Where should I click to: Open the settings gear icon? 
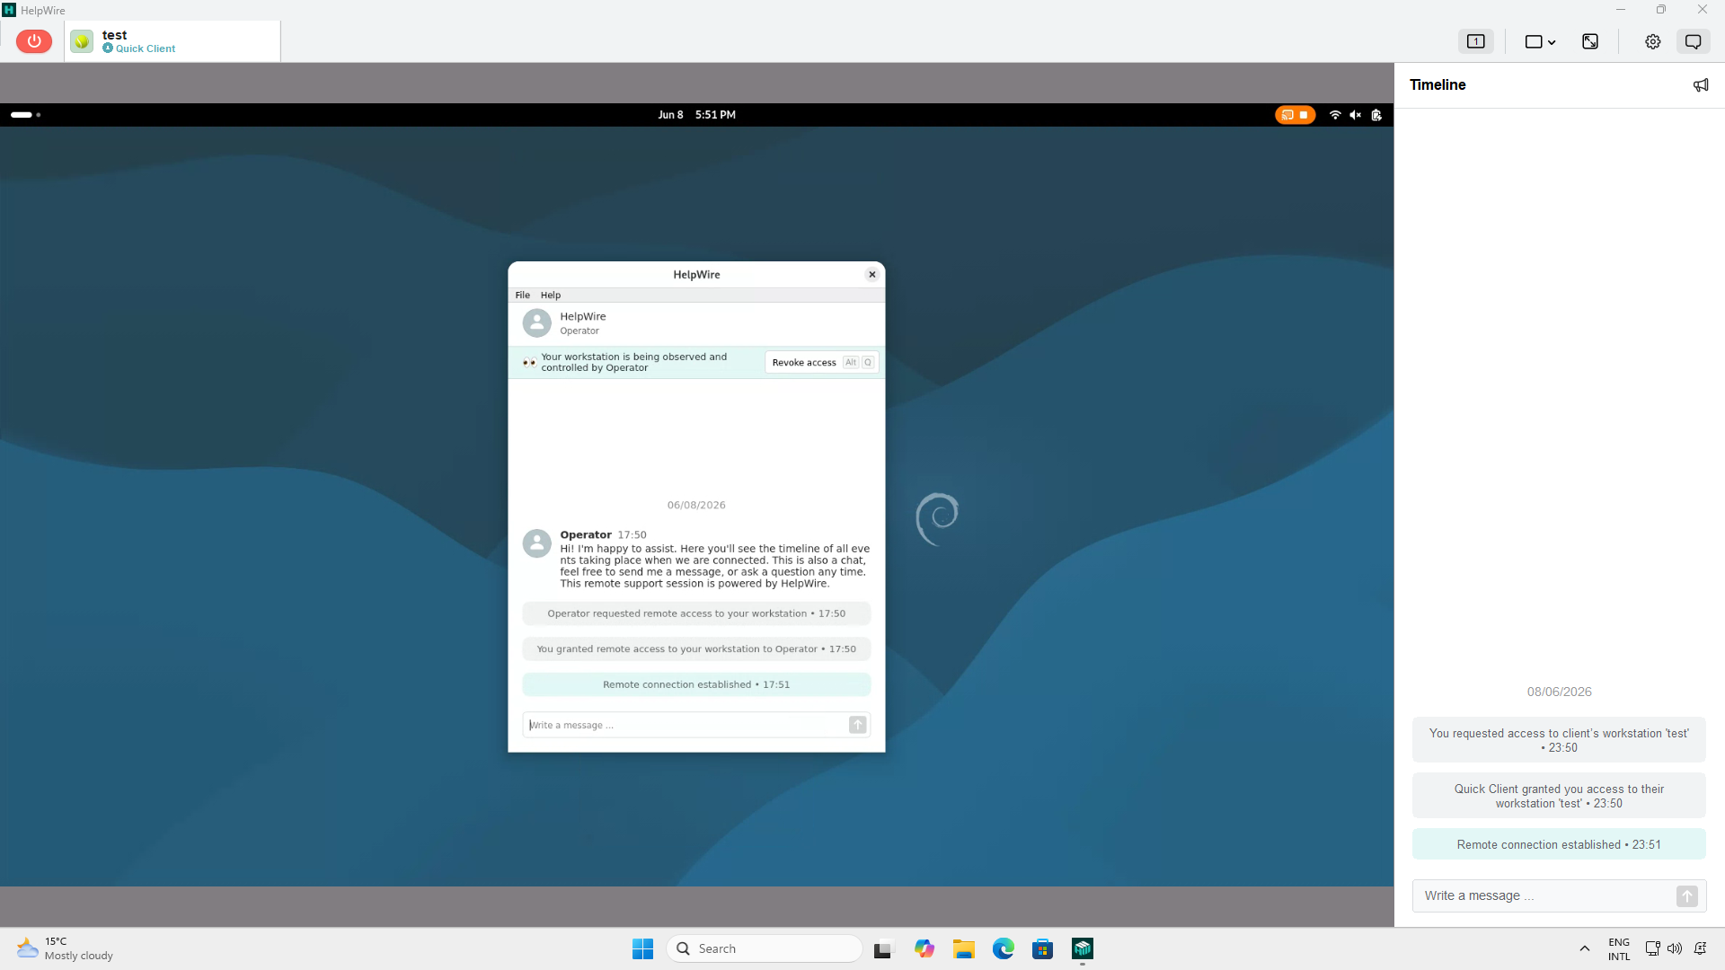(1652, 41)
